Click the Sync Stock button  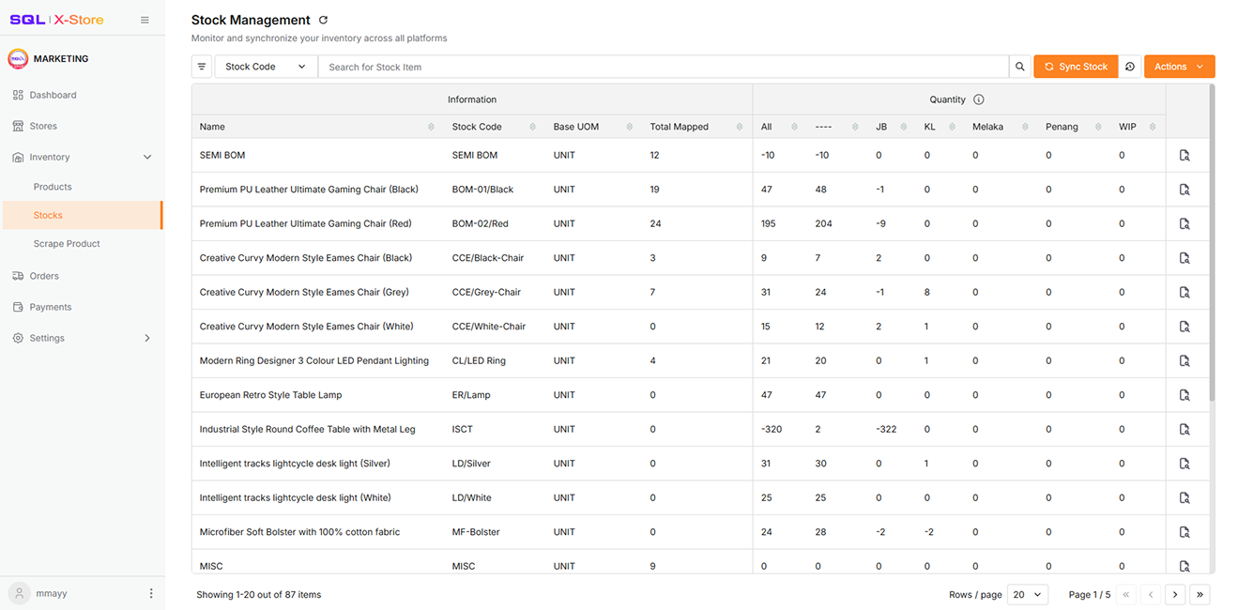pos(1076,67)
